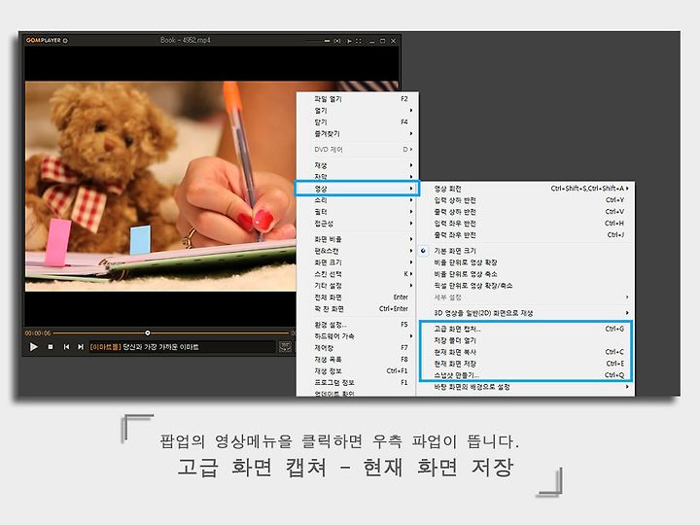Toggle 출력 좌우 반전 (Ctrl+J)
The image size is (700, 525).
(525, 235)
